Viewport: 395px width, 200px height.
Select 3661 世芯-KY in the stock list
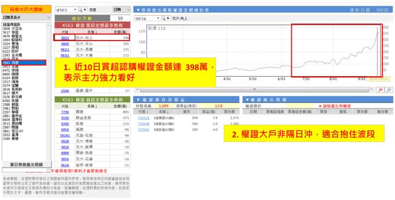(24, 131)
